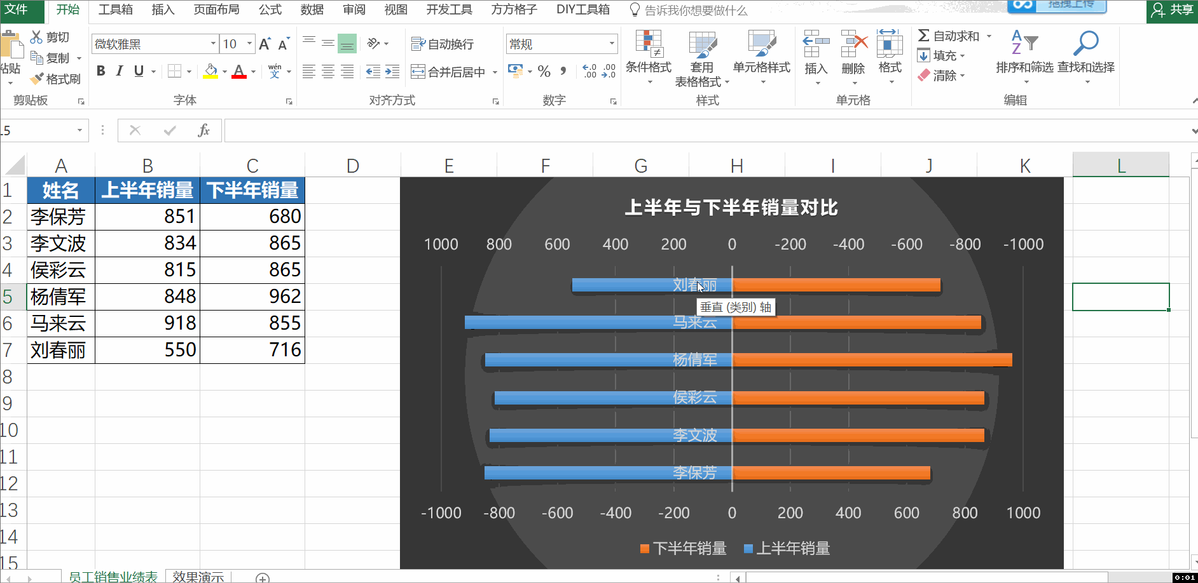Click the 合并后居中 button
Image resolution: width=1198 pixels, height=583 pixels.
click(x=448, y=72)
